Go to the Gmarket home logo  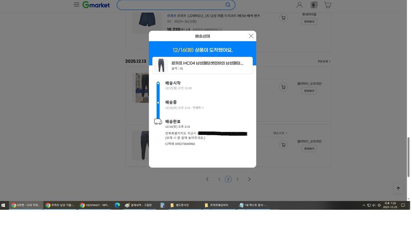[x=96, y=5]
